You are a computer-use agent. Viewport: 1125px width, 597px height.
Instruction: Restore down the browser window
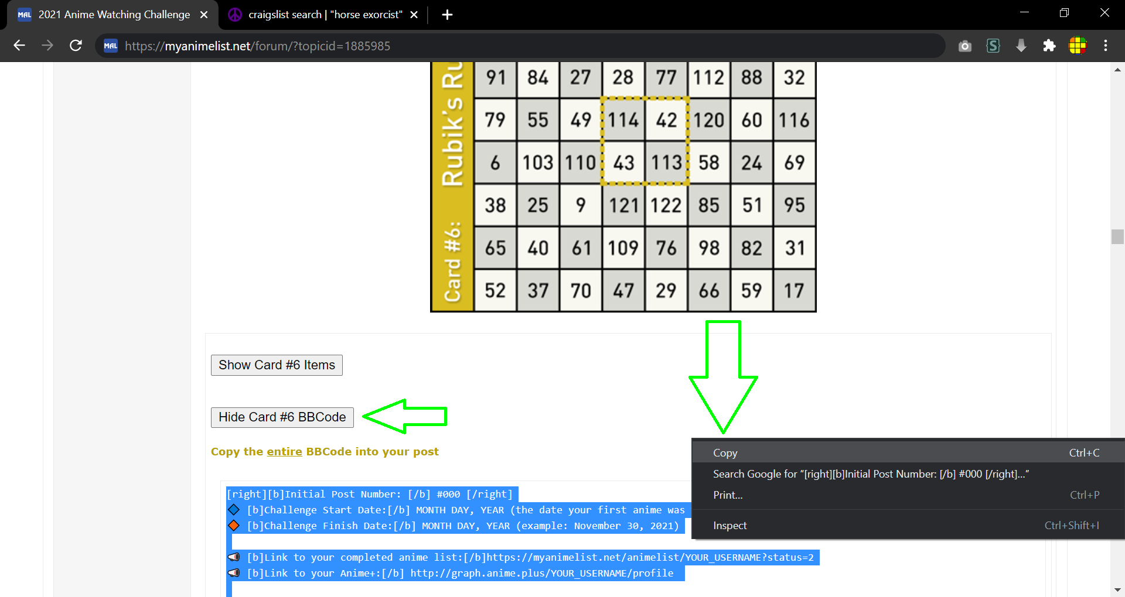(x=1065, y=13)
